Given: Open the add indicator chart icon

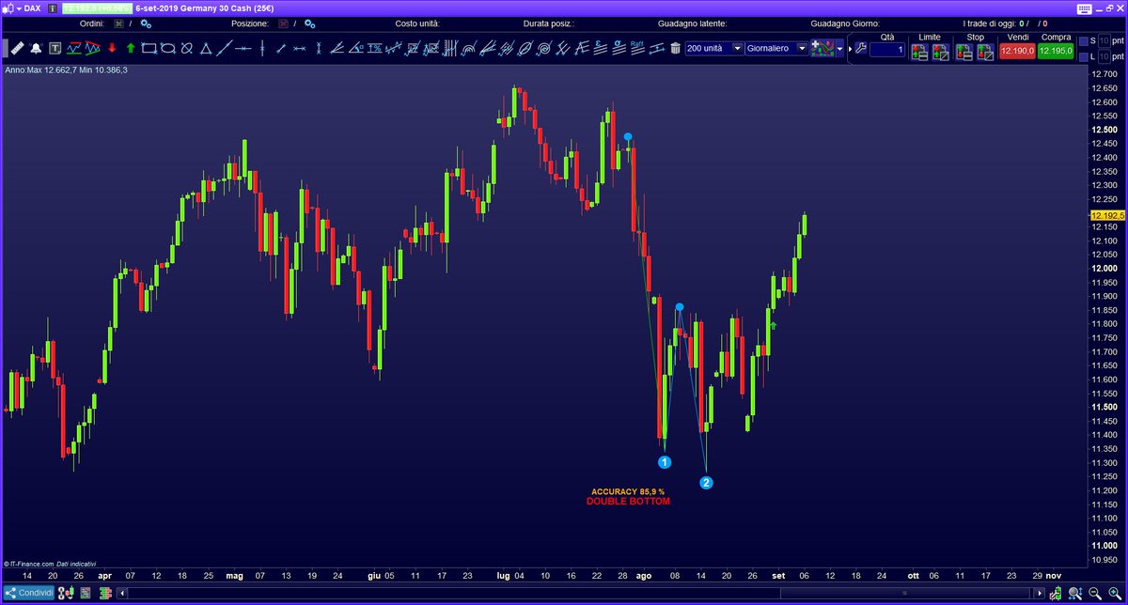Looking at the screenshot, I should (x=823, y=49).
